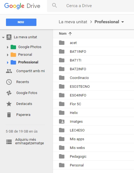Select the Mis apps folder name
The height and width of the screenshot is (173, 134).
(x=77, y=139)
